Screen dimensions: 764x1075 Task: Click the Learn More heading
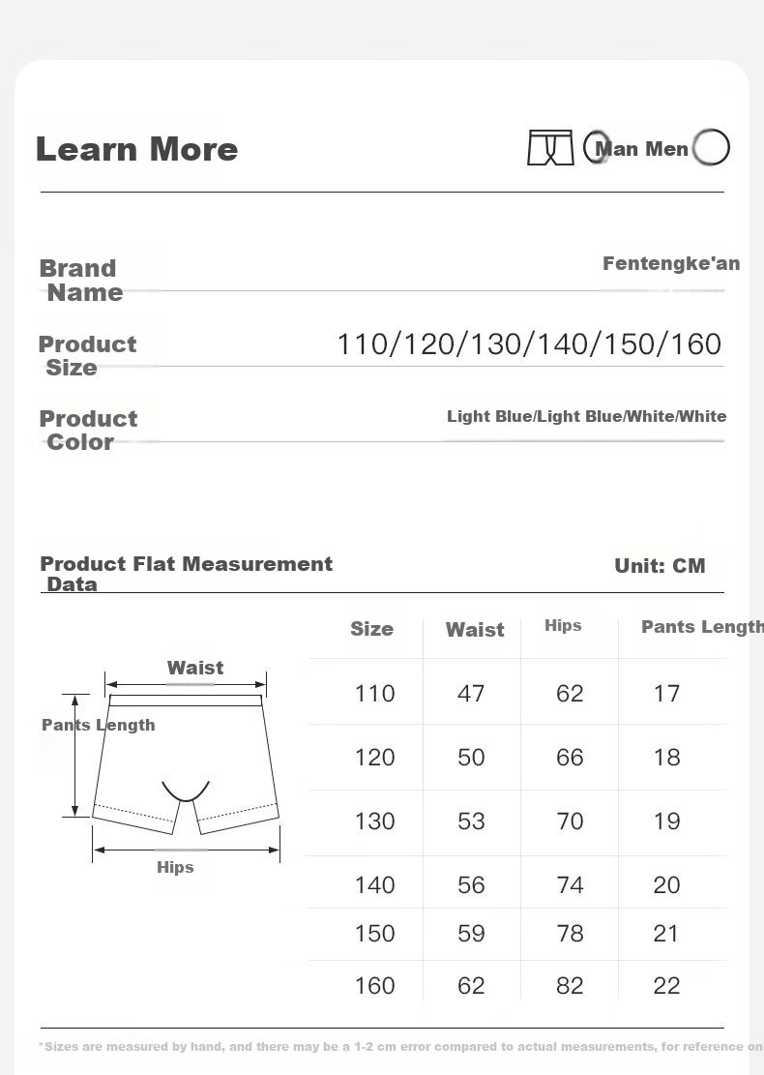pos(137,149)
